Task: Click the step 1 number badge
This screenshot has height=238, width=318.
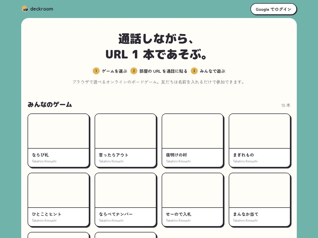Action: 96,71
